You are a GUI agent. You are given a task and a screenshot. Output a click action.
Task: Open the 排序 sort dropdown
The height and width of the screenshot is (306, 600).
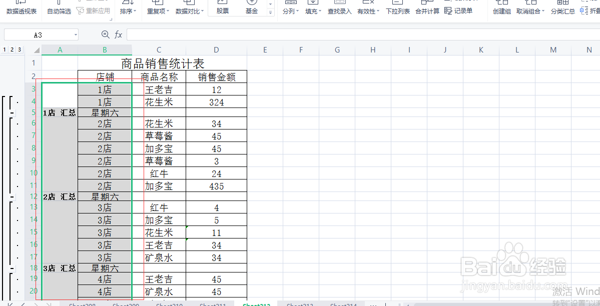(128, 8)
